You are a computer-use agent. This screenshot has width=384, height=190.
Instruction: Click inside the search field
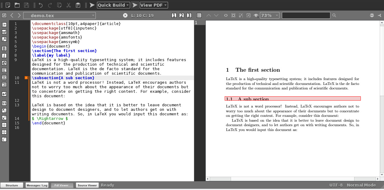click(x=306, y=15)
